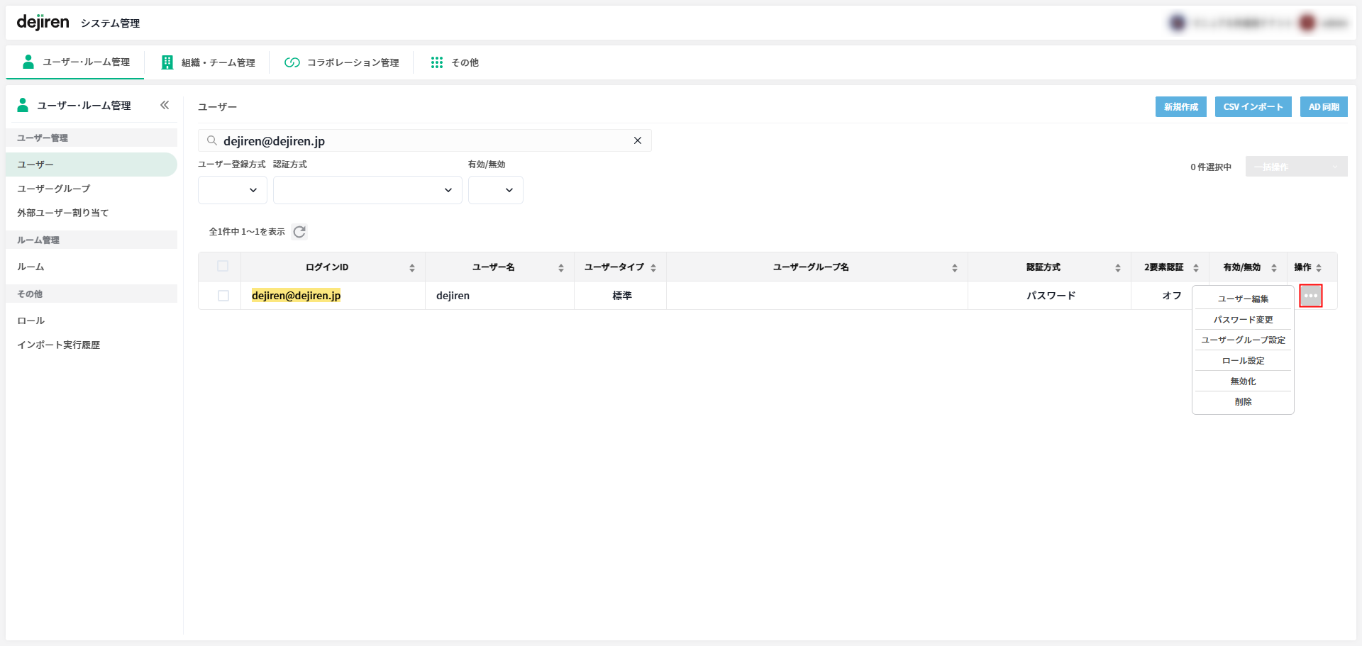Check the dejiren@dejiren.jp row checkbox
Screen dimensions: 1362x646
tap(223, 296)
